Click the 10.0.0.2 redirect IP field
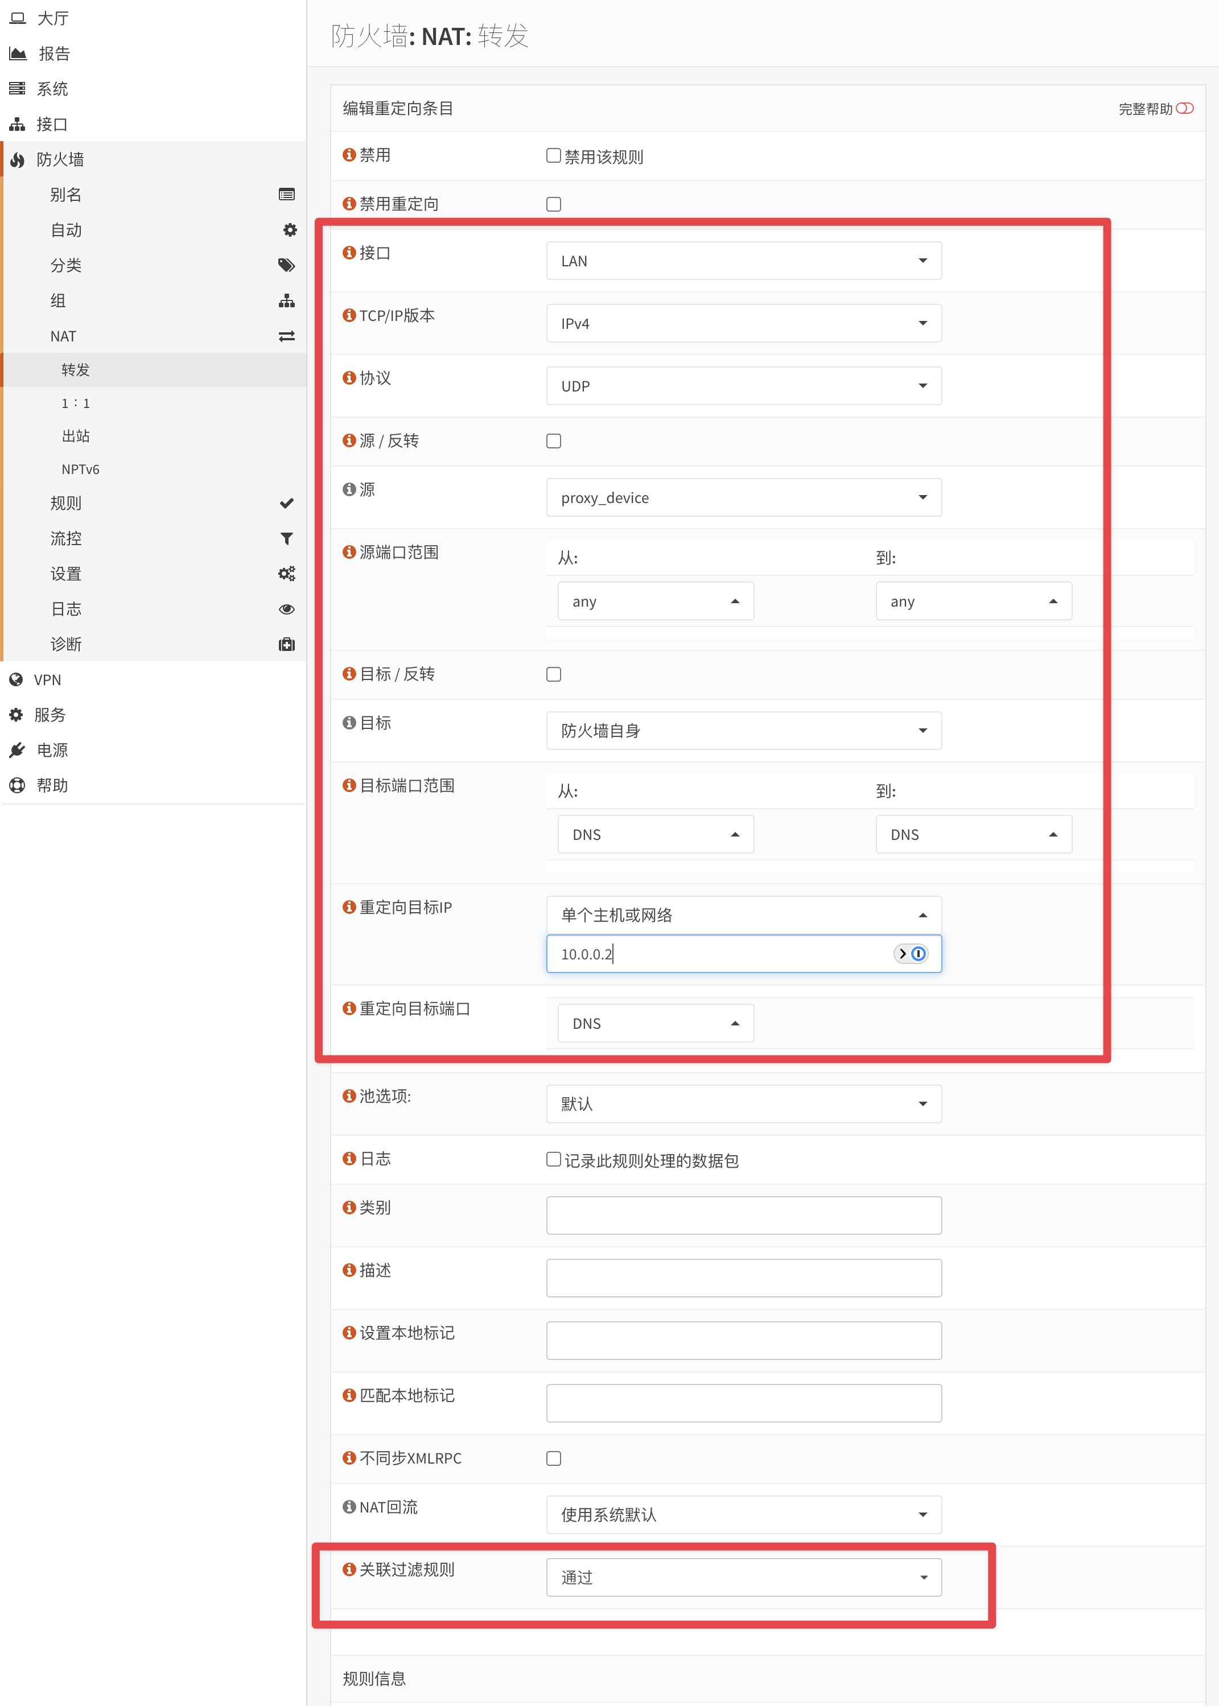1219x1706 pixels. pos(744,953)
